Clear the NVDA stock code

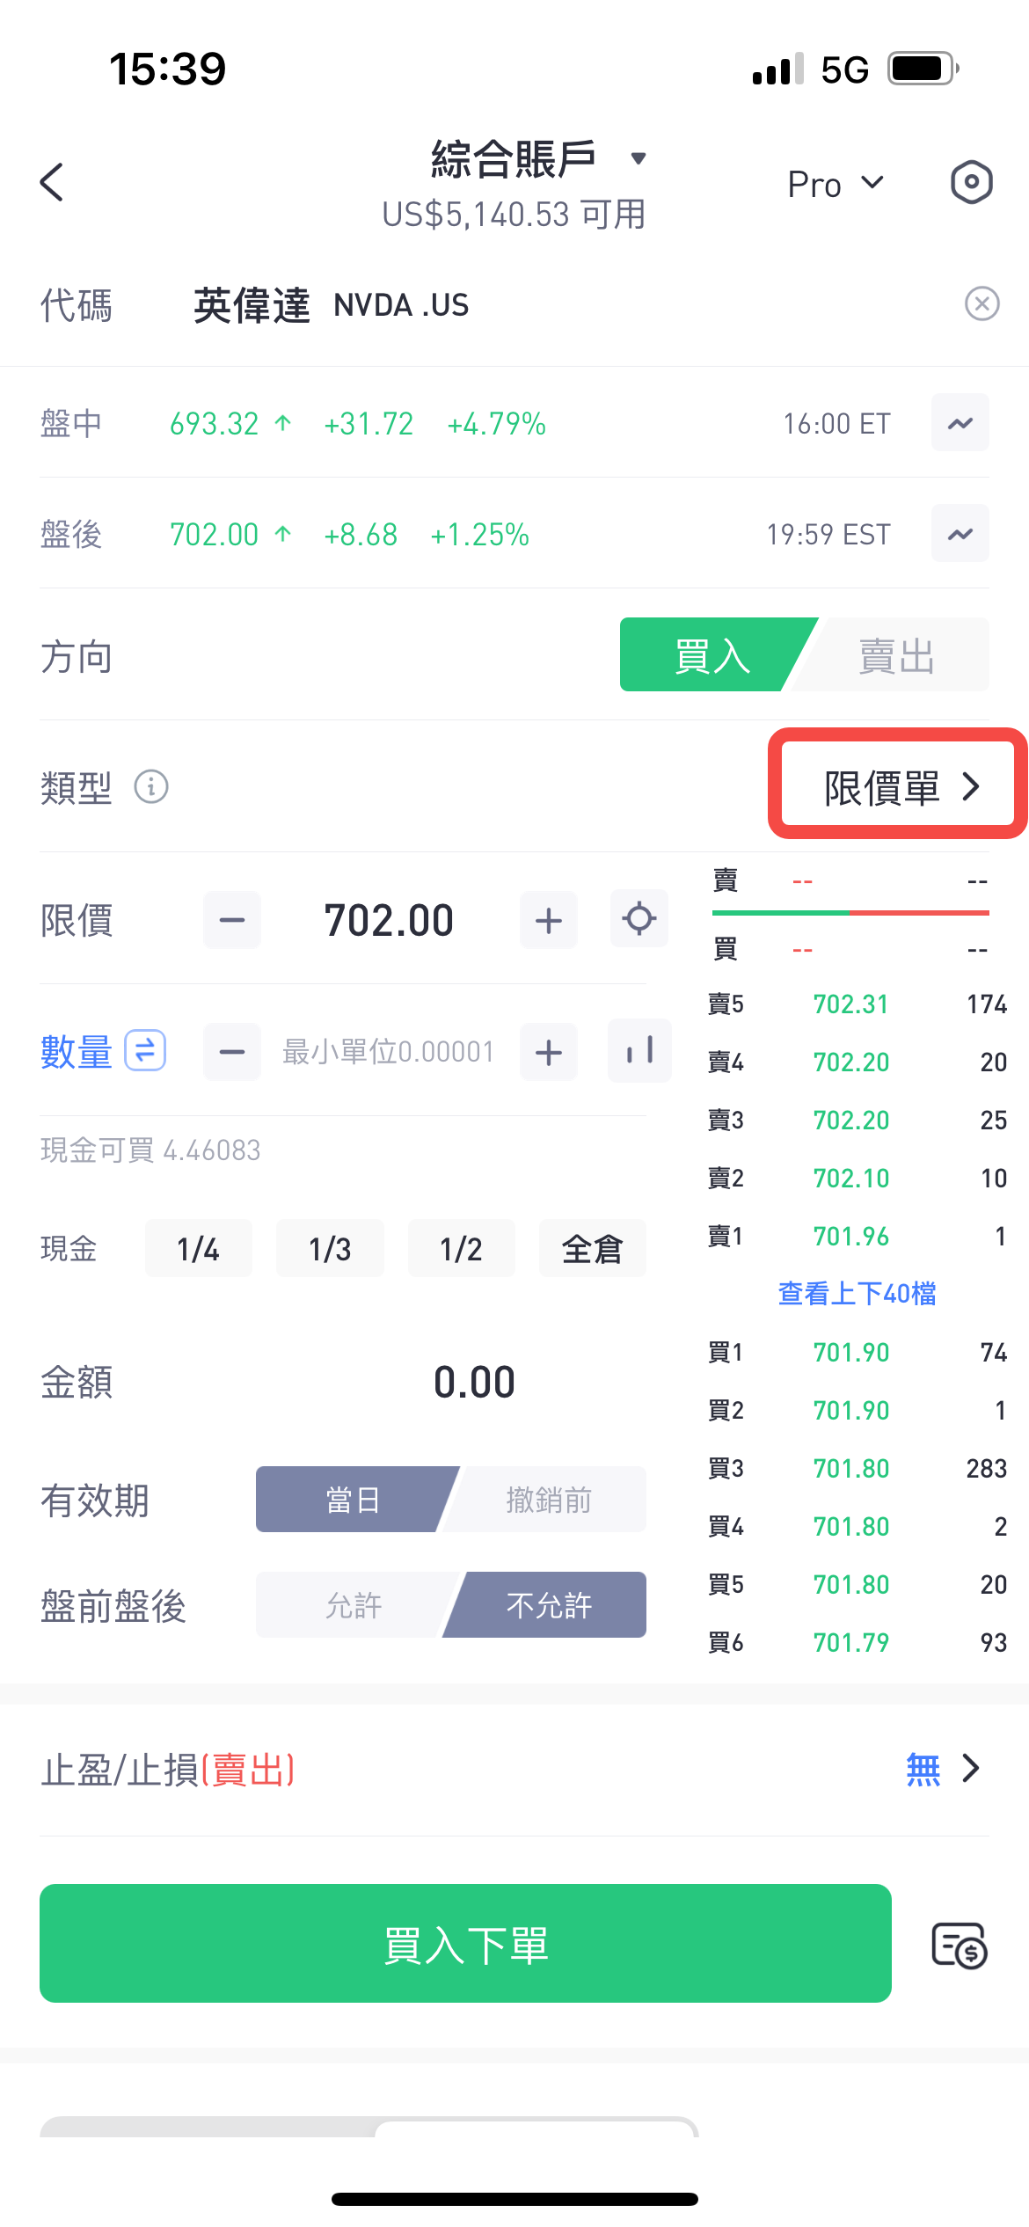click(x=982, y=304)
